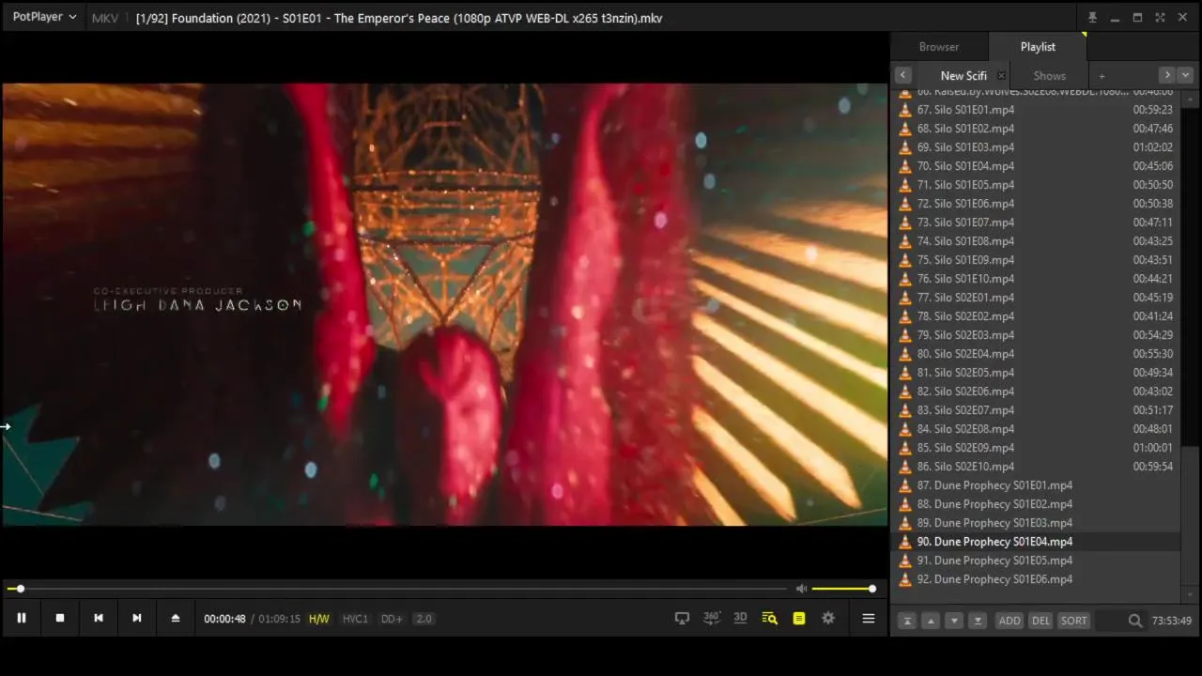
Task: Click the playlist search input field
Action: pyautogui.click(x=1111, y=621)
